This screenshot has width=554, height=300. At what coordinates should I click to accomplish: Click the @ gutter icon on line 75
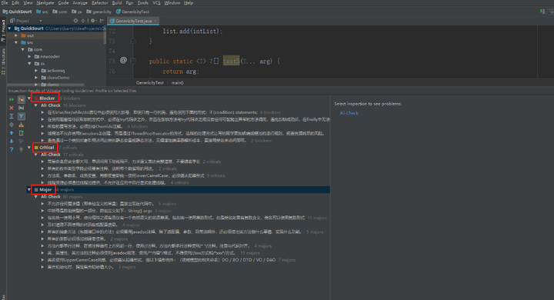(x=123, y=60)
